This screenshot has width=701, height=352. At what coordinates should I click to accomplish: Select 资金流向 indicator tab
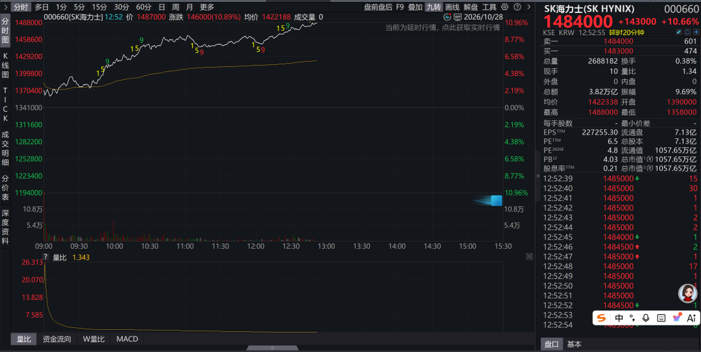click(56, 339)
